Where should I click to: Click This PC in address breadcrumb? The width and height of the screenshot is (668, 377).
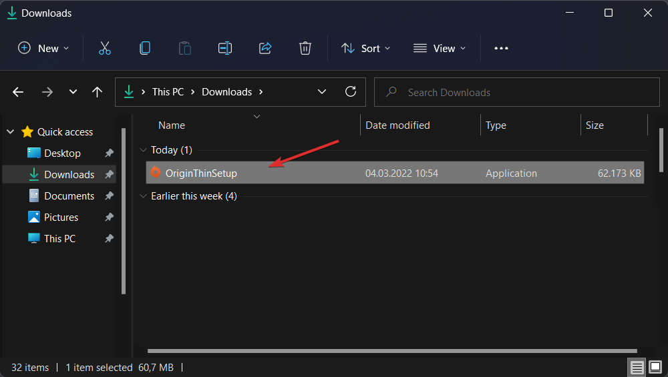[x=168, y=92]
